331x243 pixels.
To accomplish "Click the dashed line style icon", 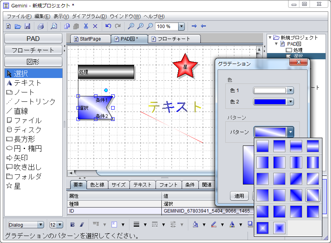I will 155,224.
